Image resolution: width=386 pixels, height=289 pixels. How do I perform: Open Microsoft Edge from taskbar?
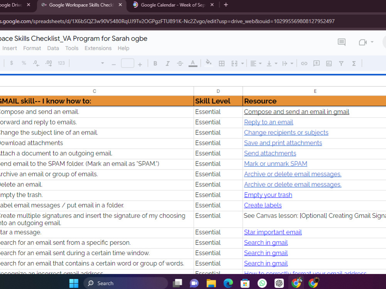(x=228, y=283)
